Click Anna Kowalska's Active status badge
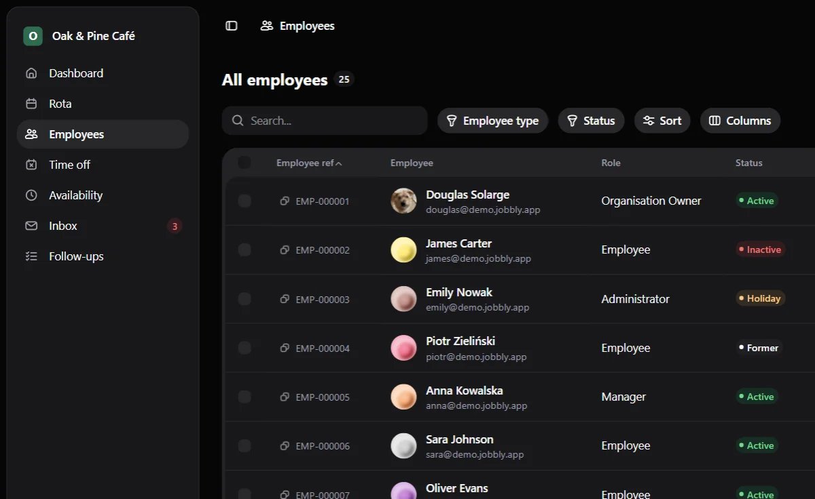The image size is (815, 499). (x=757, y=397)
